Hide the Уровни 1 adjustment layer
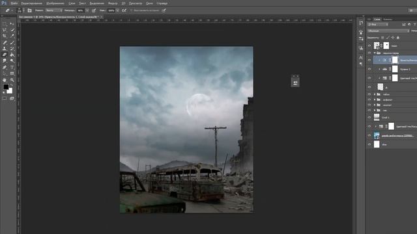417x234 pixels. [369, 69]
